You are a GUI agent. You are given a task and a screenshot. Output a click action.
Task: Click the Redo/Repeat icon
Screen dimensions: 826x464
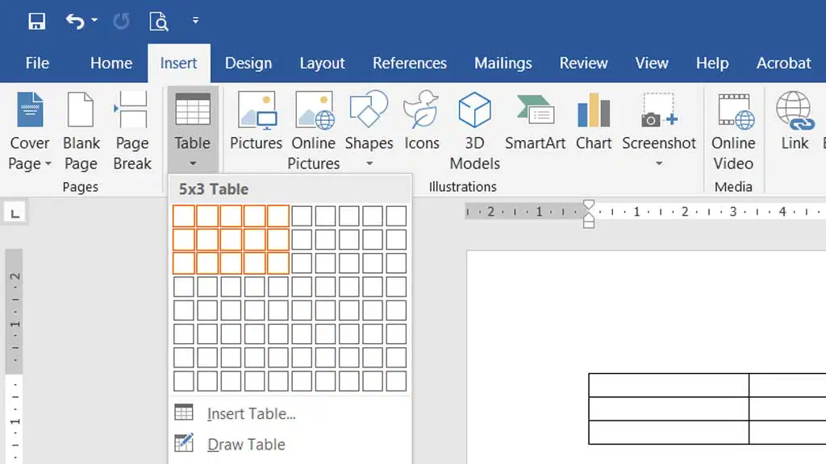[121, 22]
